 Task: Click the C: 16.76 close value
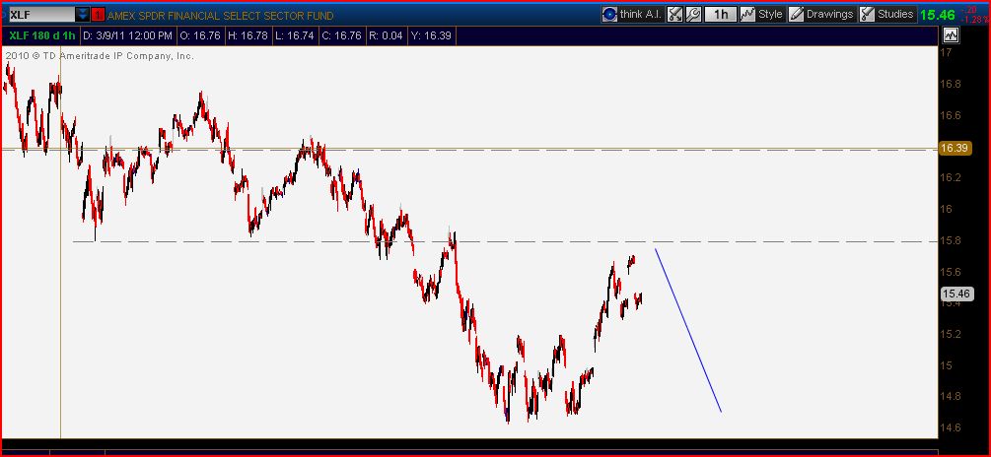coord(341,36)
